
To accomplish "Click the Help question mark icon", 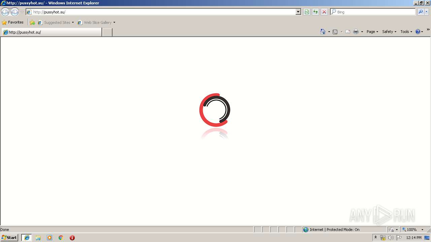I will click(418, 32).
